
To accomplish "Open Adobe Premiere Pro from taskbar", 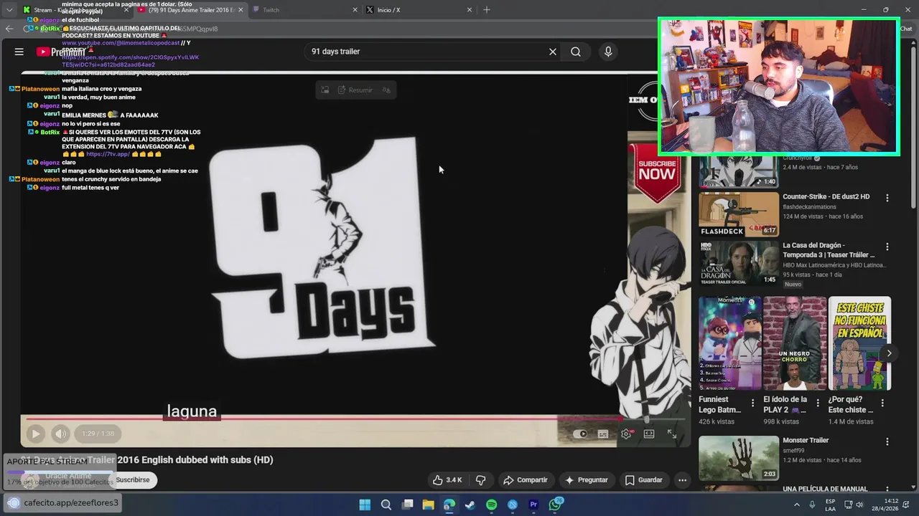I will click(x=533, y=505).
